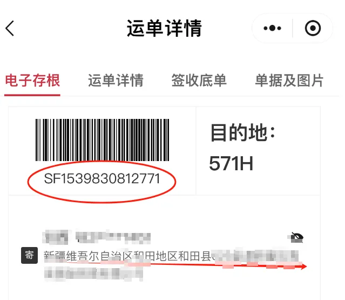
Task: Switch to the 运单详情 tab
Action: click(x=116, y=81)
